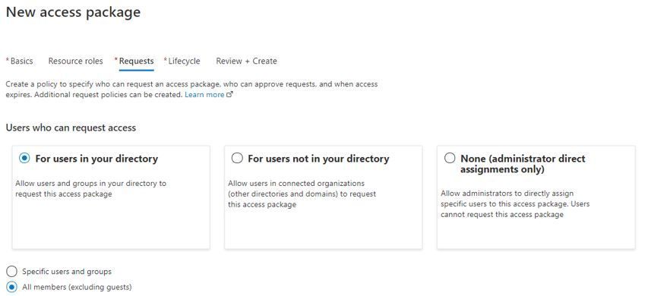Screen dimensions: 648x296
Task: Open the Learn more link
Action: 204,95
